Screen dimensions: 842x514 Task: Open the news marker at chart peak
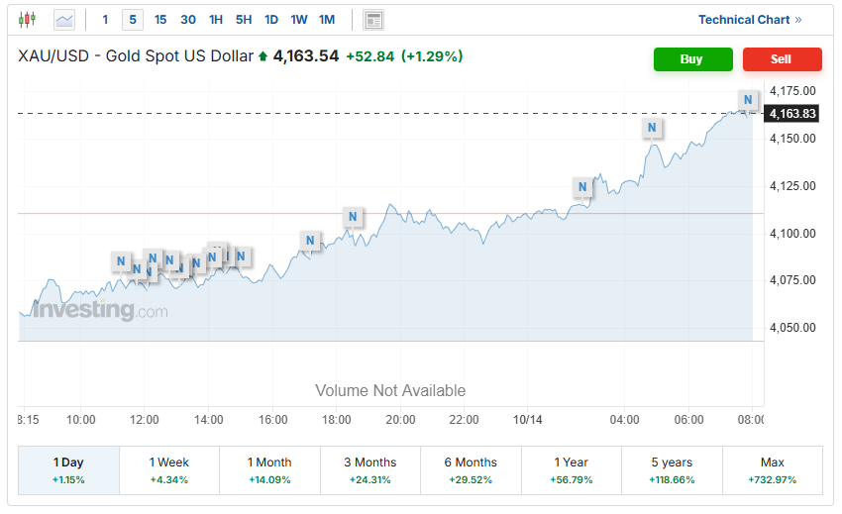(x=748, y=99)
